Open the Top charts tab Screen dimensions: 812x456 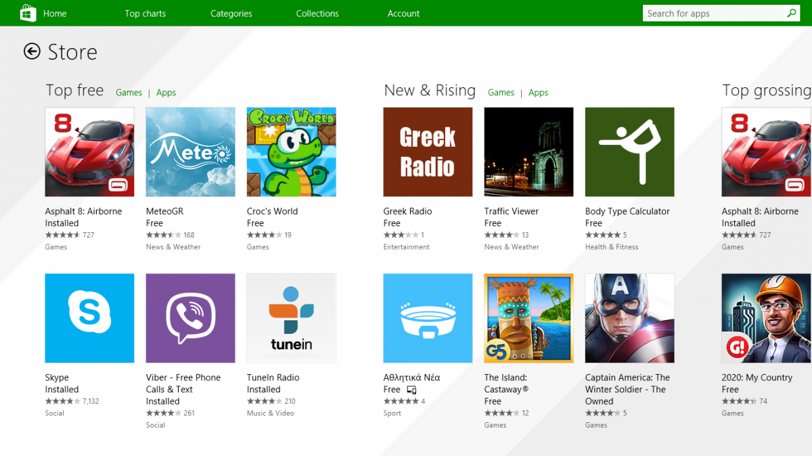click(145, 14)
